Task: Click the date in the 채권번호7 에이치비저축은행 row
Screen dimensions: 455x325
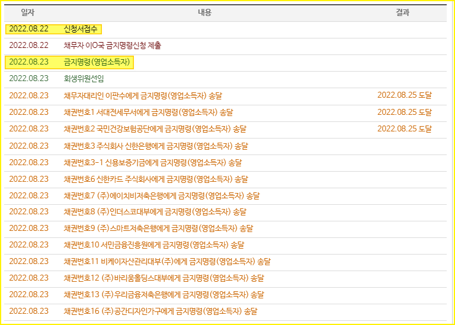Action: pyautogui.click(x=28, y=196)
